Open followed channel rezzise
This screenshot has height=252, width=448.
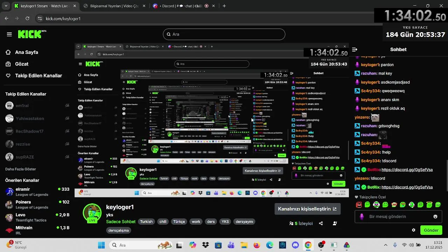(37, 144)
